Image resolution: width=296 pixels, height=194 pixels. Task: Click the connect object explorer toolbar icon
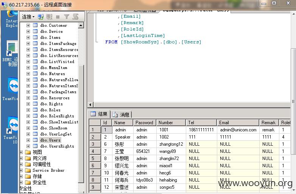click(41, 17)
